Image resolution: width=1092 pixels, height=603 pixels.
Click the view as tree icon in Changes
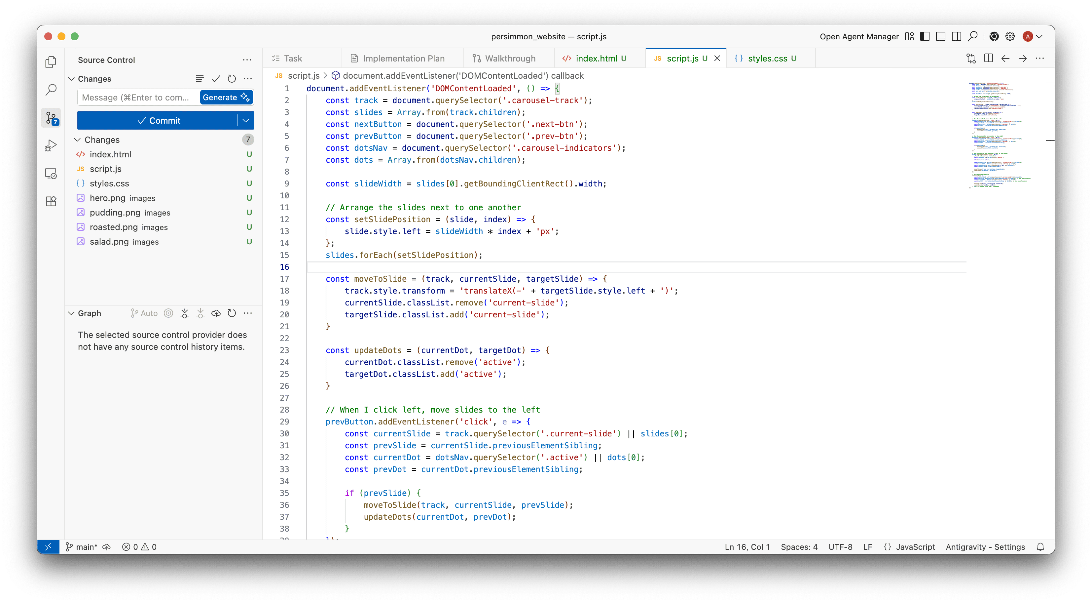pyautogui.click(x=200, y=78)
